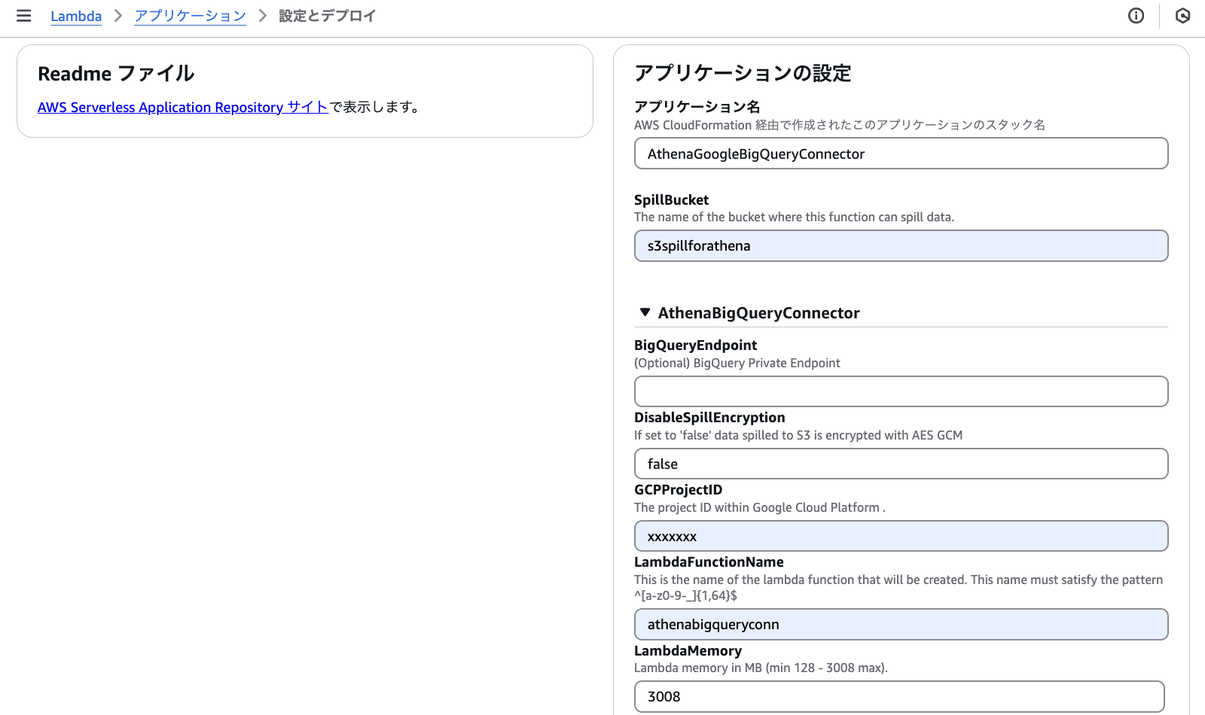Click the 設定とデプロイ breadcrumb text
Image resolution: width=1205 pixels, height=715 pixels.
tap(328, 16)
